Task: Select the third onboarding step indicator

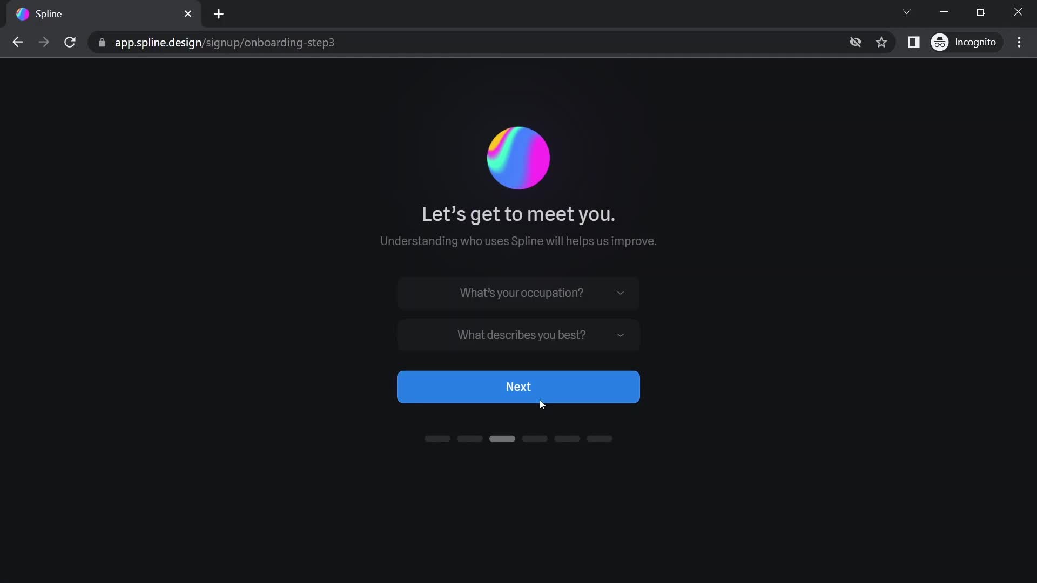Action: pos(502,438)
